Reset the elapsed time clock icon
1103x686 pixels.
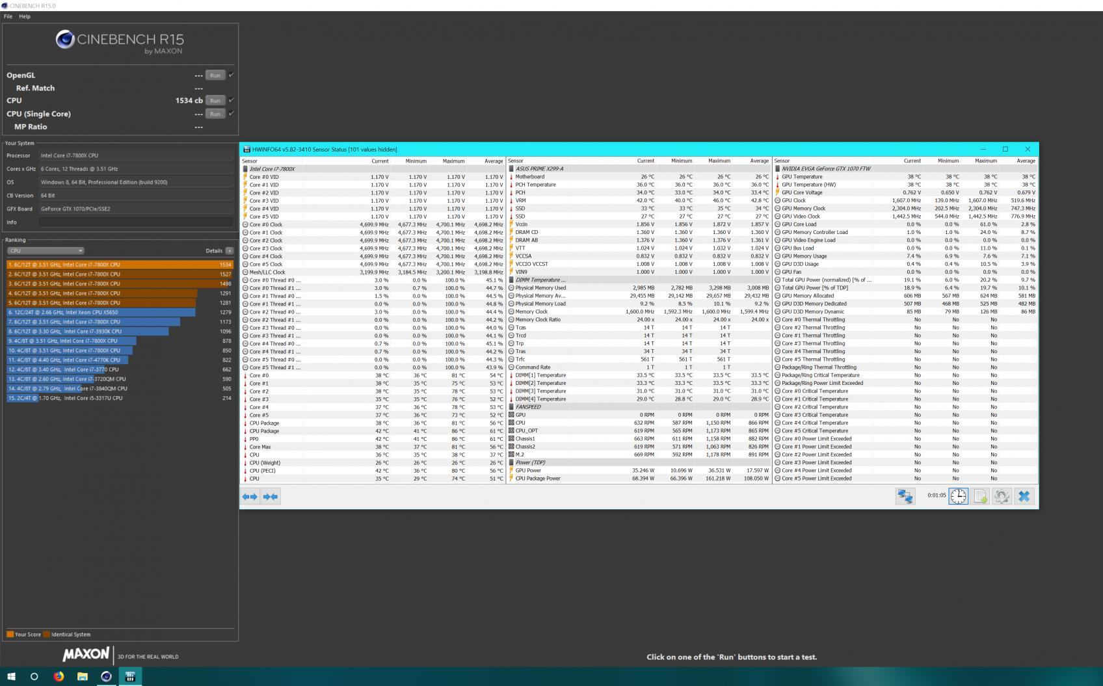(x=958, y=496)
